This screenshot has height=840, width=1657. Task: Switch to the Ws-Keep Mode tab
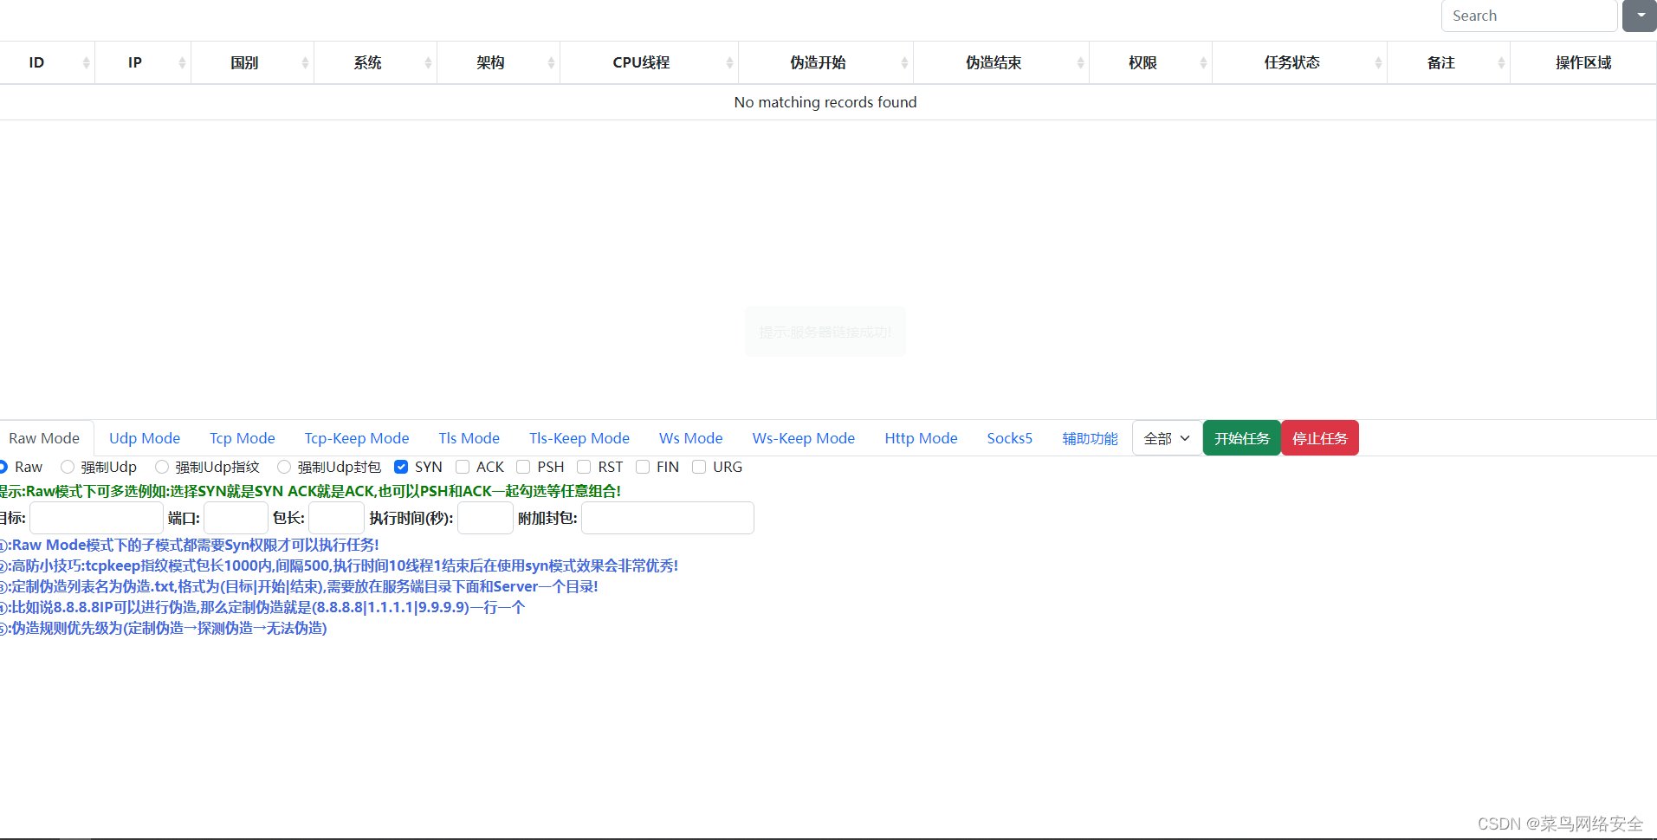click(804, 438)
